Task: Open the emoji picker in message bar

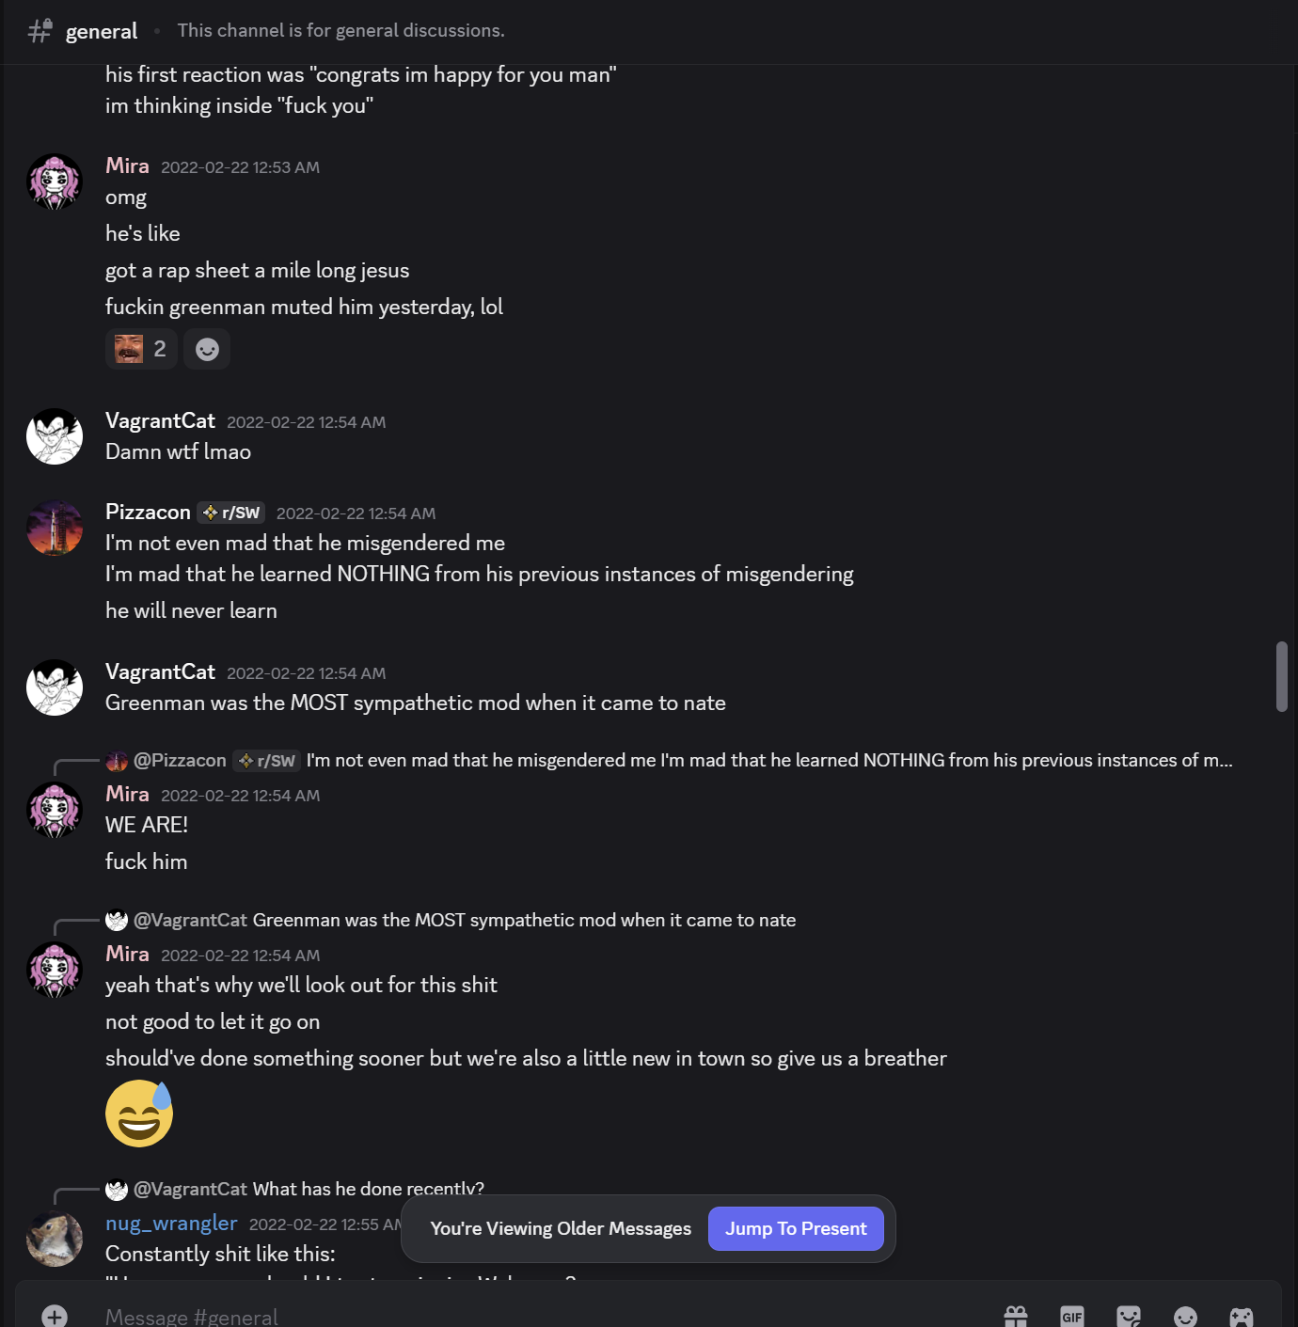Action: point(1185,1316)
